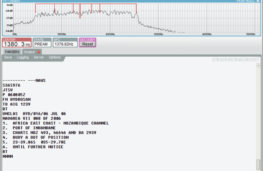
Task: Click the text 'UNTIL FURTHER NOTICE'
Action: point(38,147)
